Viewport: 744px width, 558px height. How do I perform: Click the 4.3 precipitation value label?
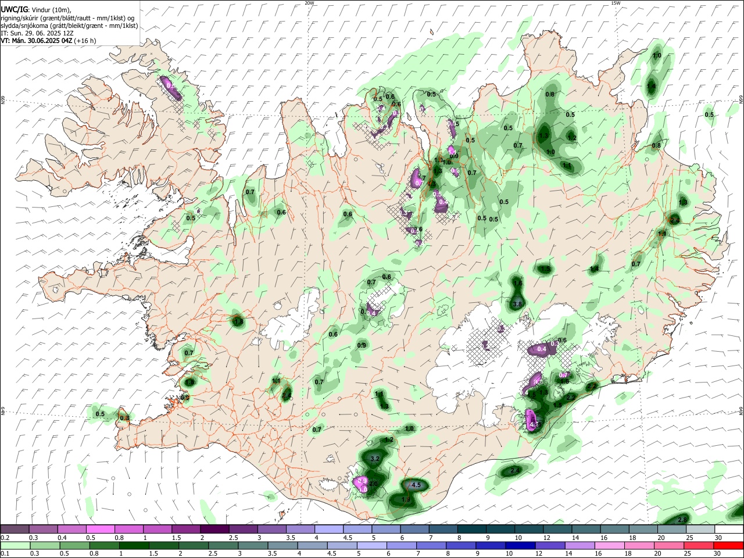tap(535, 425)
